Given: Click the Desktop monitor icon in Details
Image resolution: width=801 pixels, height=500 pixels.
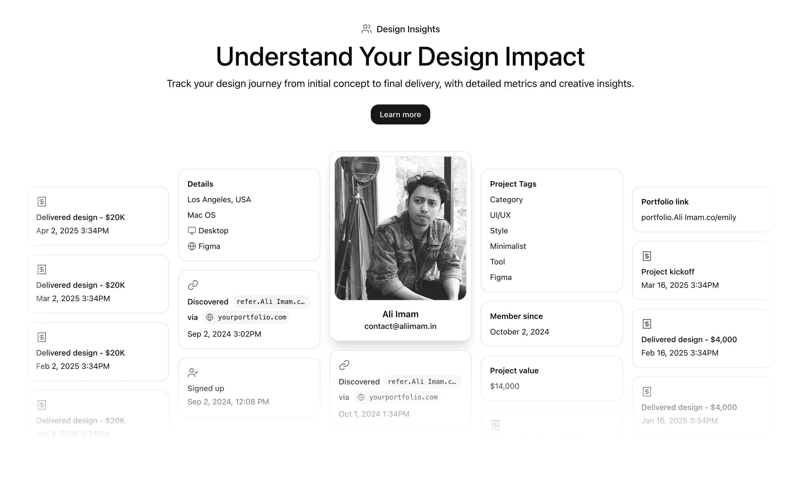Looking at the screenshot, I should point(192,231).
